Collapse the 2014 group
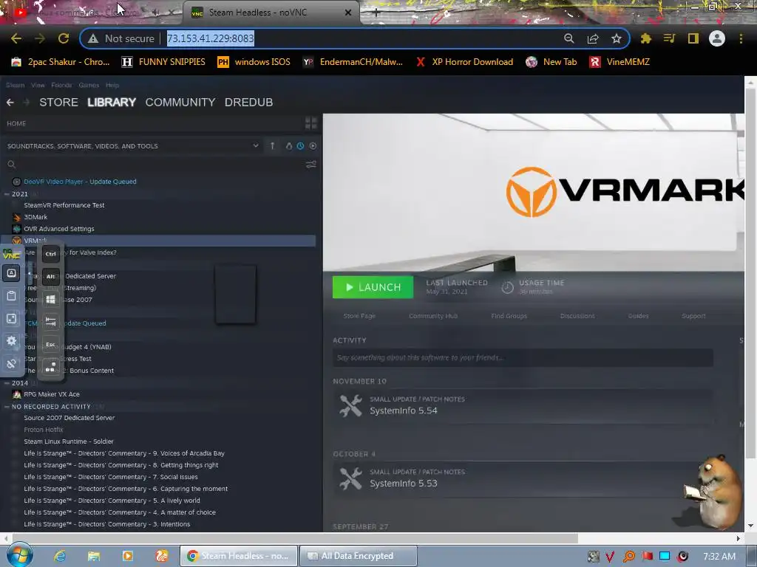757x567 pixels. (7, 383)
